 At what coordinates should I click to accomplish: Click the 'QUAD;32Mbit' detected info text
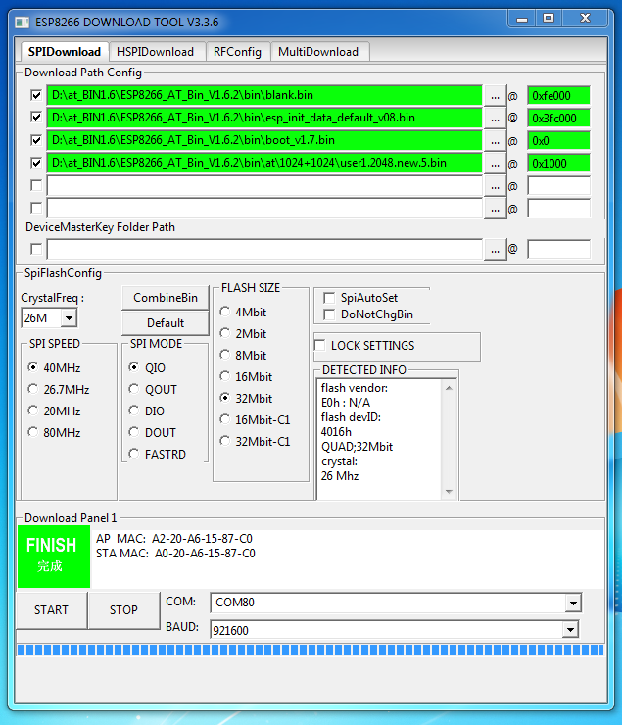(357, 447)
